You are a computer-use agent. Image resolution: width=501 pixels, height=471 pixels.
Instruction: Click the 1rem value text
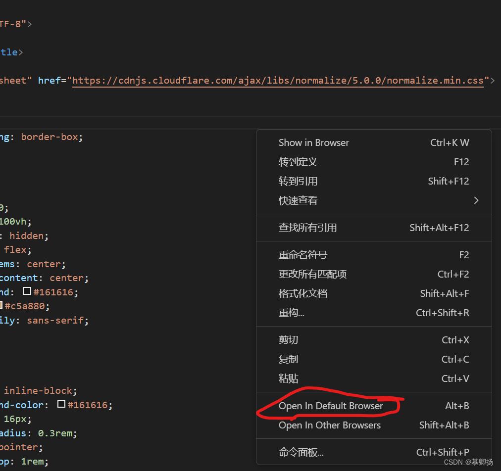pyautogui.click(x=32, y=462)
